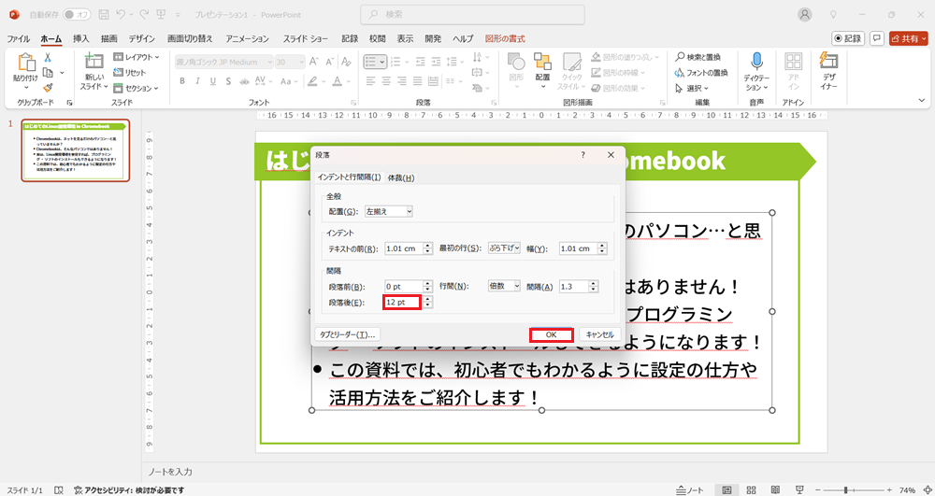Click the Justify align icon in ribbon
935x496 pixels.
tap(419, 81)
